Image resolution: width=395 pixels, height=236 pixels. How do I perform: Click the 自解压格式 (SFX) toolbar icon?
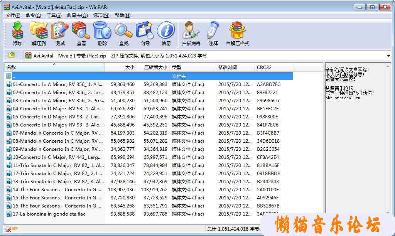(x=237, y=34)
